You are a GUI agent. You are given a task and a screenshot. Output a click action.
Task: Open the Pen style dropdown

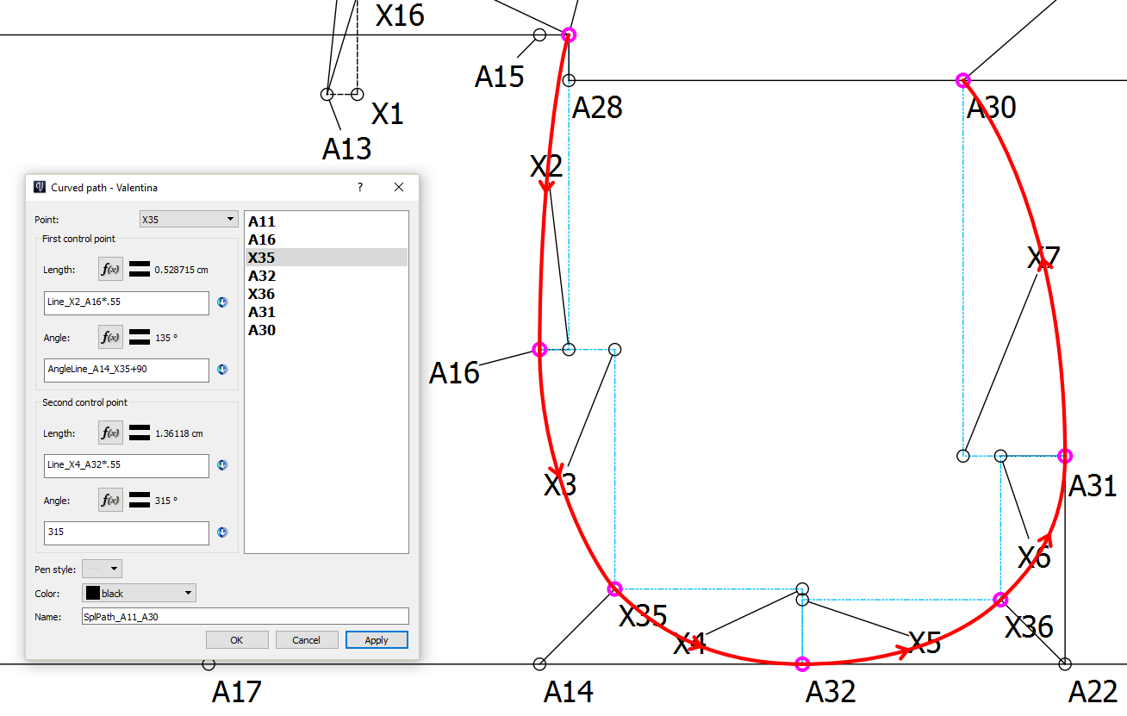click(x=102, y=569)
